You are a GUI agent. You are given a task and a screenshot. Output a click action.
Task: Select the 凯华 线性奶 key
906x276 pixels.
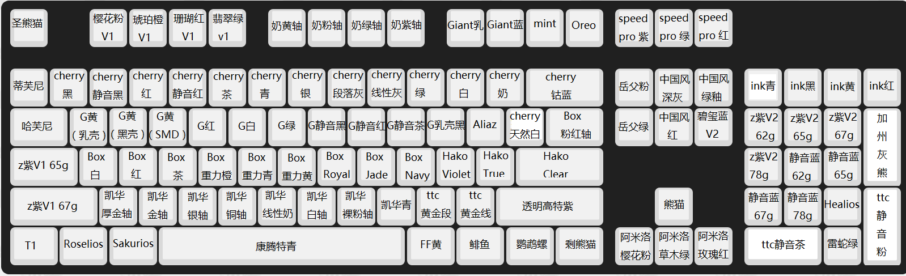click(x=276, y=206)
